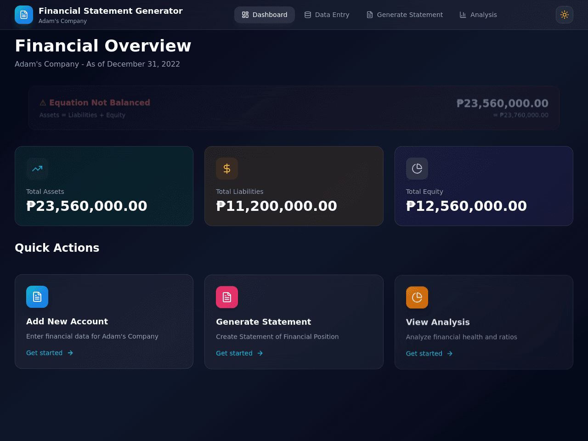Click Analyze financial health and ratios description
Screen dimensions: 588x441
[462, 337]
